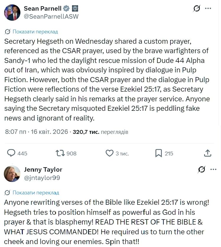221x247 pixels.
Task: Click the government affiliation badge next to Sean Parnell
Action: (75, 9)
